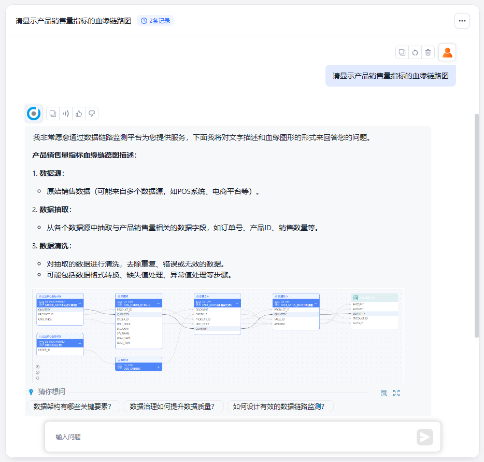The width and height of the screenshot is (484, 462).
Task: Click the blue assistant avatar icon
Action: (x=34, y=114)
